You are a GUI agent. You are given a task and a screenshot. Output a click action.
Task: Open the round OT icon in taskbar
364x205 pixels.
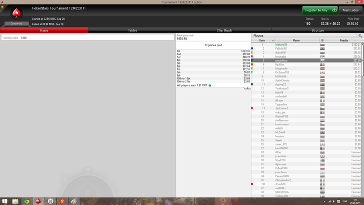50,201
